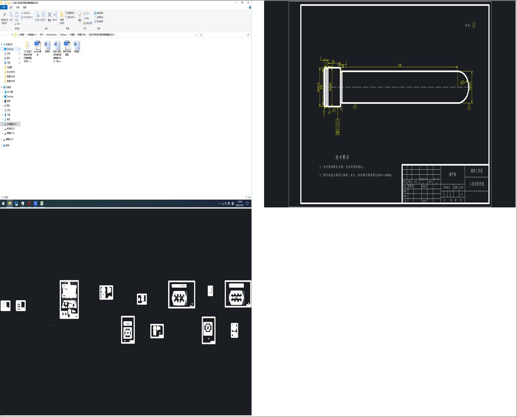517x417 pixels.
Task: Click the 240 dimension in CAD drawing
Action: [x=400, y=65]
